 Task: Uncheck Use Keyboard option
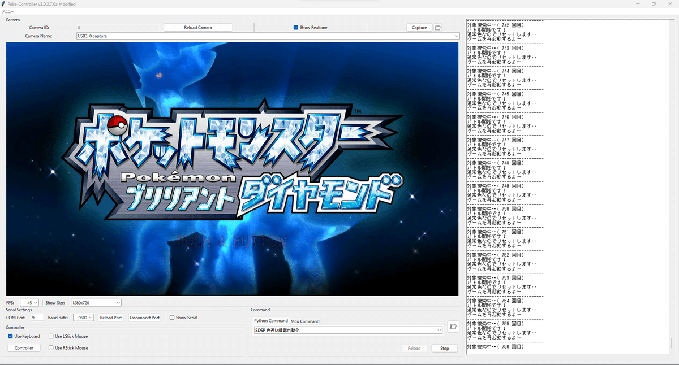11,336
